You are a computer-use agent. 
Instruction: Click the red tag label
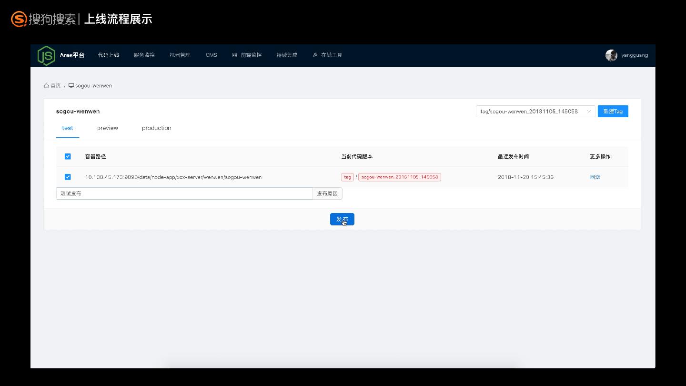(x=347, y=177)
